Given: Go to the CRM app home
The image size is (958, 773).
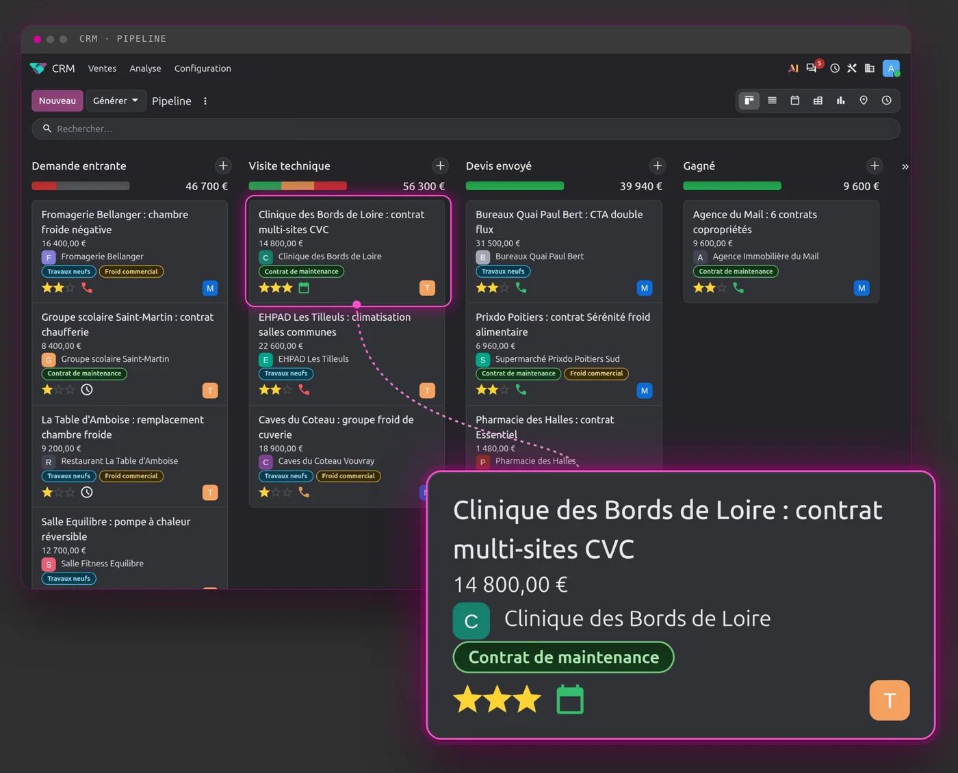Looking at the screenshot, I should [x=63, y=68].
